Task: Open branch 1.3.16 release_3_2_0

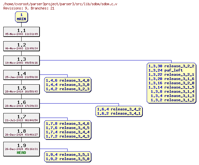Action: point(171,83)
